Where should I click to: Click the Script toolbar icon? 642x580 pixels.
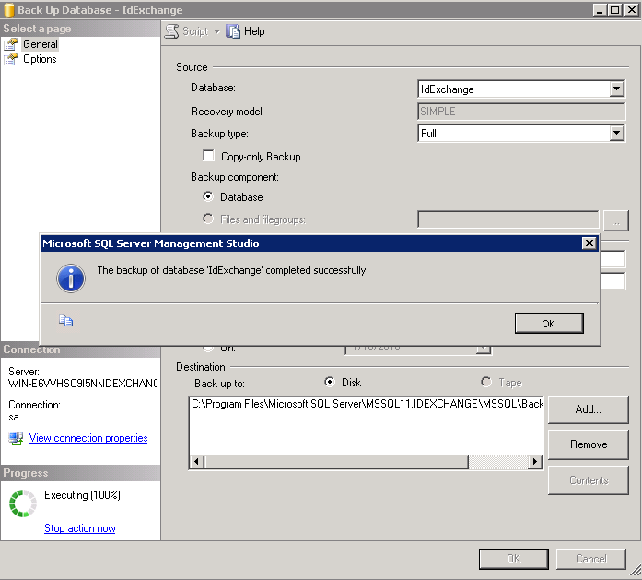click(x=172, y=31)
